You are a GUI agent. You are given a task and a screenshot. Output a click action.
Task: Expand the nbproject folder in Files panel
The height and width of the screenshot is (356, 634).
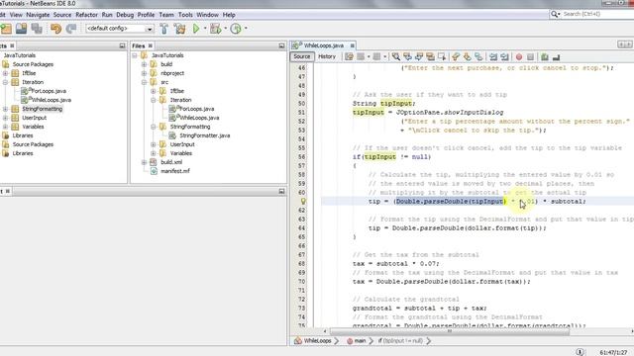[144, 73]
